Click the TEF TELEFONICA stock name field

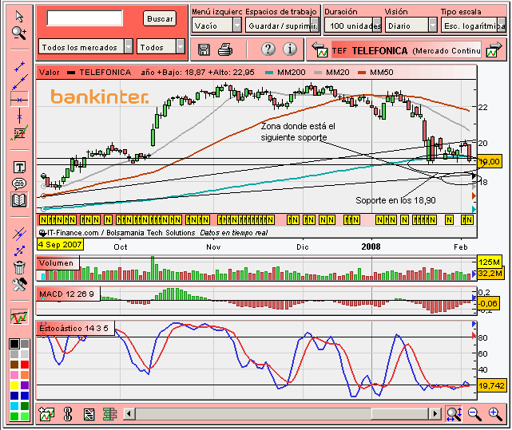(407, 50)
